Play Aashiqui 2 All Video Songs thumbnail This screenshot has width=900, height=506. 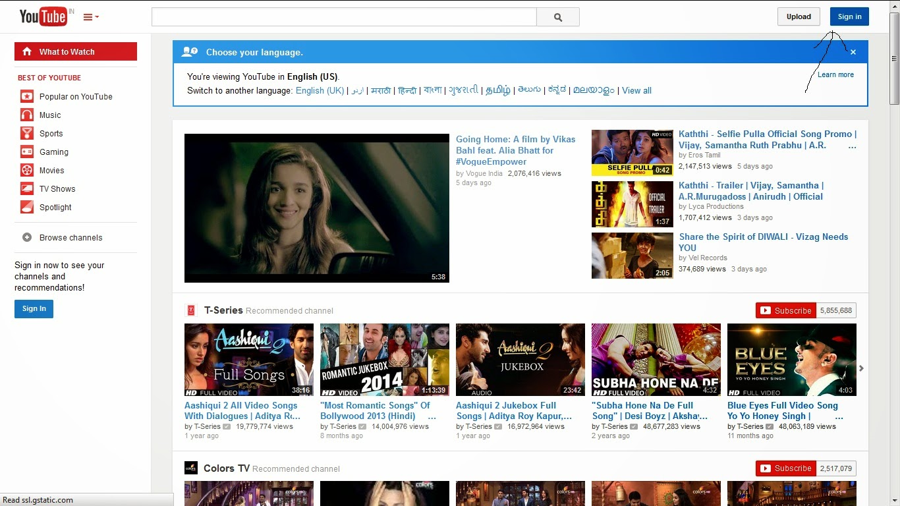[249, 360]
